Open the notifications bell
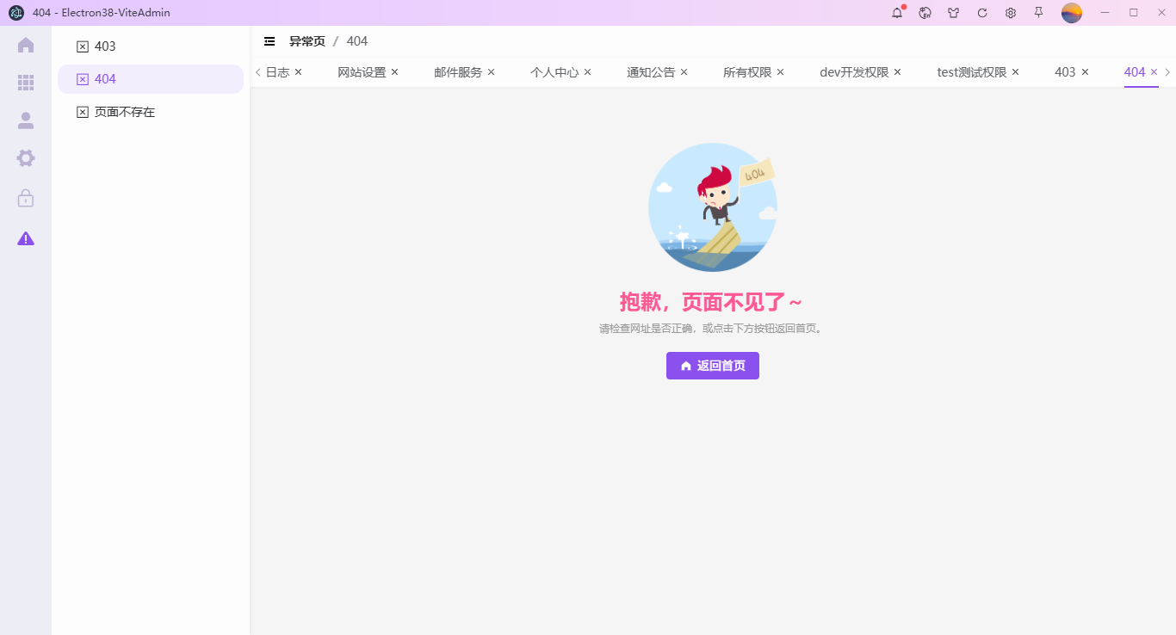Screen dimensions: 1176x635 tap(897, 13)
